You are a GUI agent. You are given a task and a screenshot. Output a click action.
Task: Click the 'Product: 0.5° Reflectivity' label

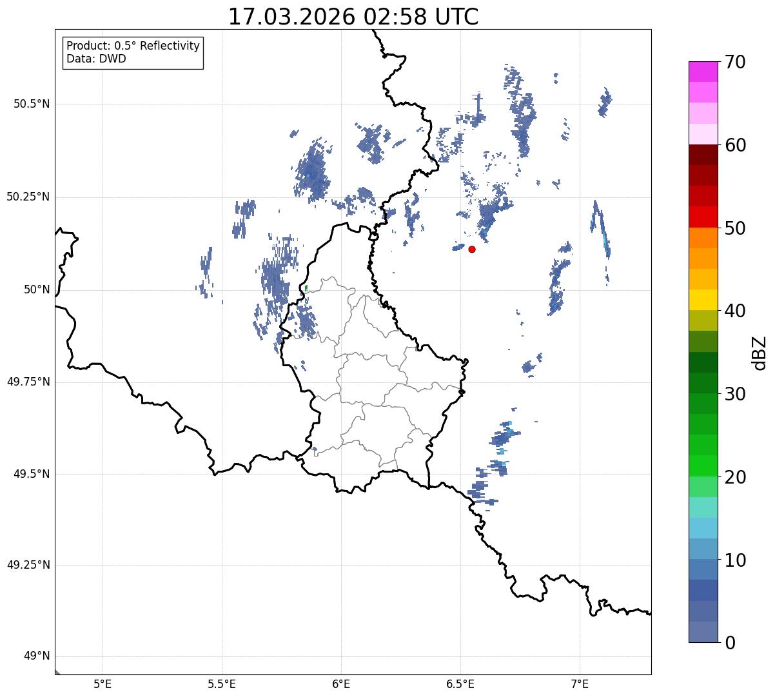coord(133,46)
